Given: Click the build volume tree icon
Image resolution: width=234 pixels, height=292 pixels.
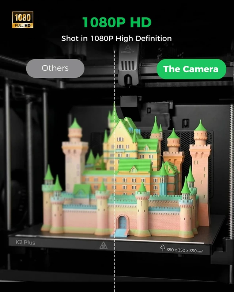Looking at the screenshot, I should [163, 248].
